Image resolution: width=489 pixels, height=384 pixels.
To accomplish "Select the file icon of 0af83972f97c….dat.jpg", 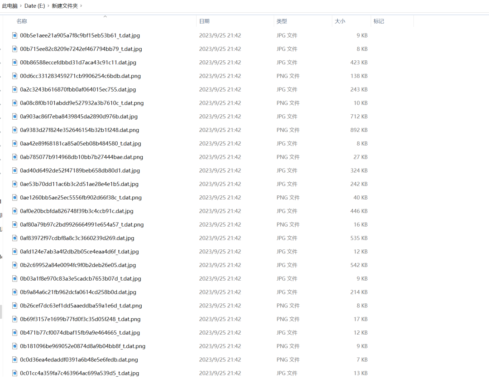I will pos(14,238).
